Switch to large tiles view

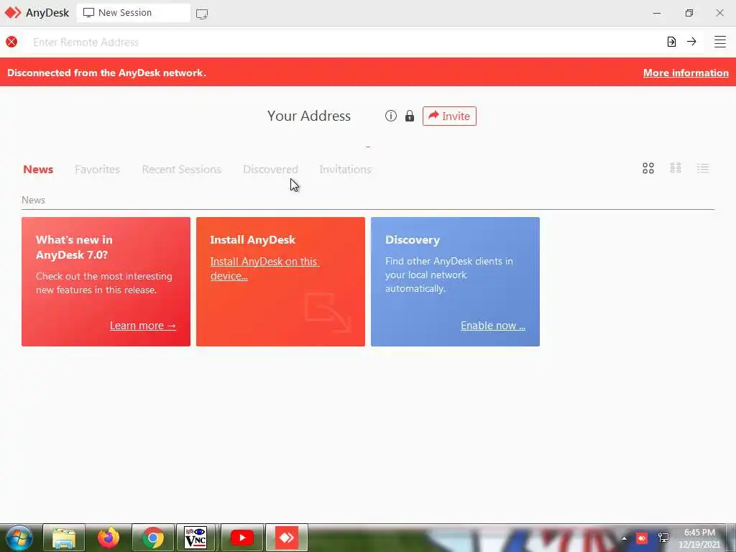(x=648, y=168)
